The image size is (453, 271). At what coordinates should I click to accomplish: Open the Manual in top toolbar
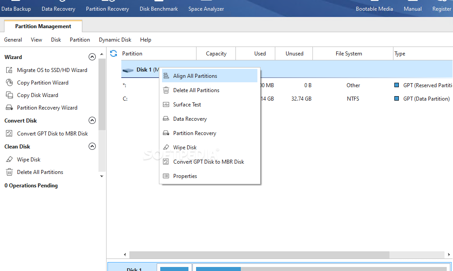pos(413,8)
